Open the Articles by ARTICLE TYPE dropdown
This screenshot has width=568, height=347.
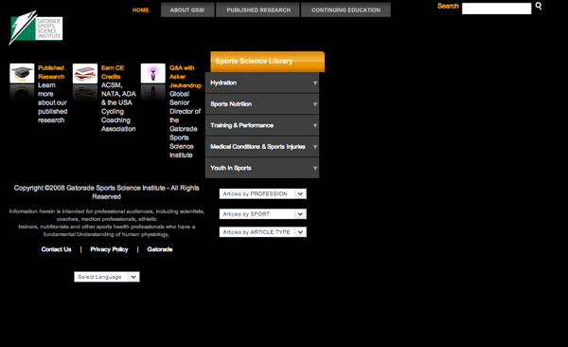click(x=262, y=232)
